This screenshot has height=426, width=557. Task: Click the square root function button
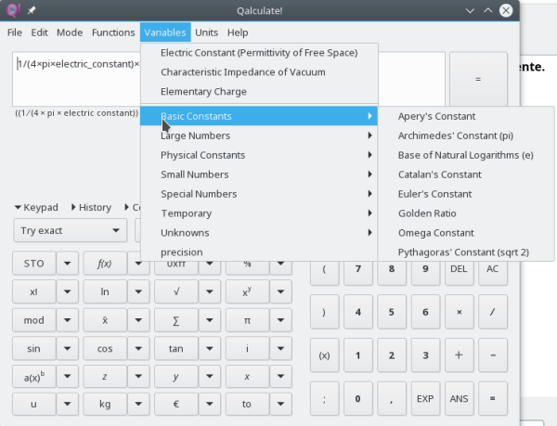175,290
